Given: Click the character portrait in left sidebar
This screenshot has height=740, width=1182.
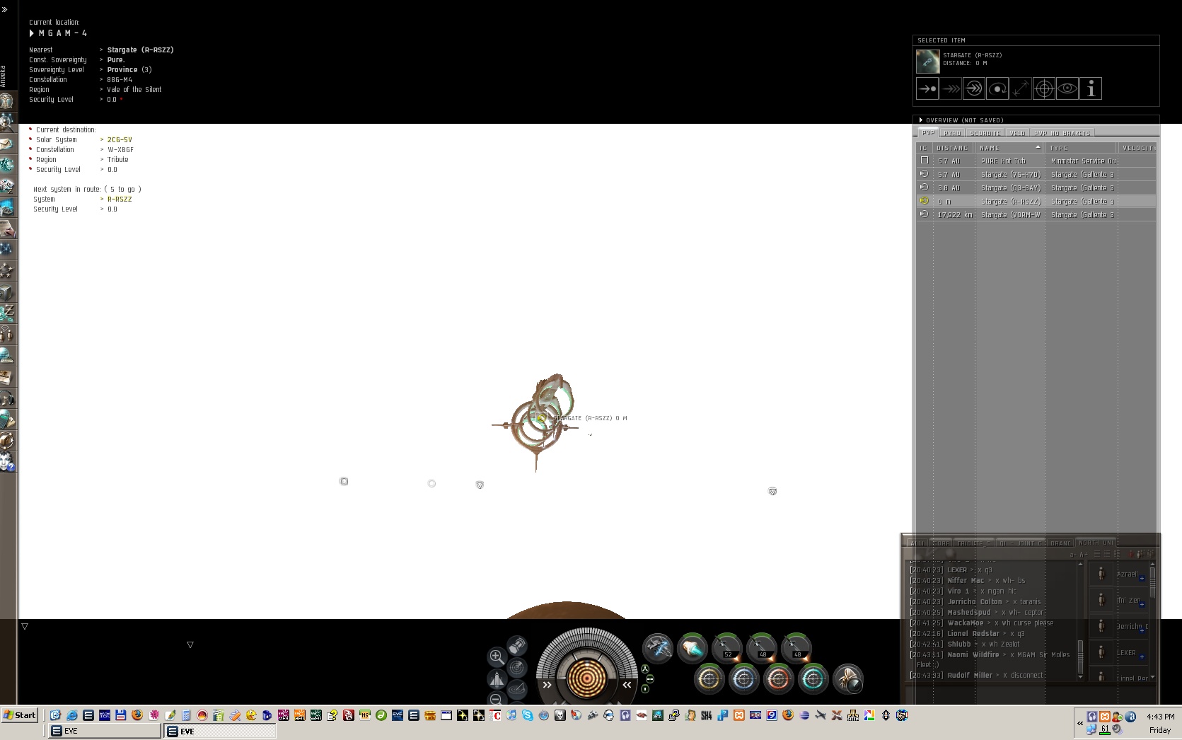Looking at the screenshot, I should (7, 100).
